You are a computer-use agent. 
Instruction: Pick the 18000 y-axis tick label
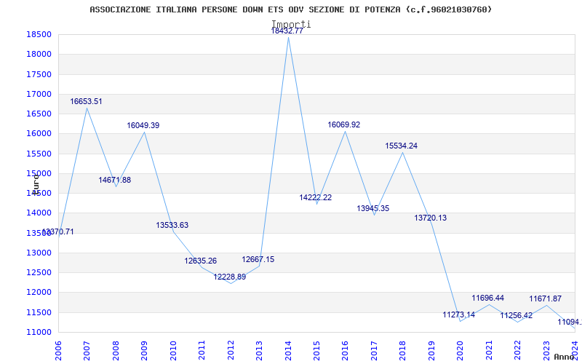tap(39, 55)
